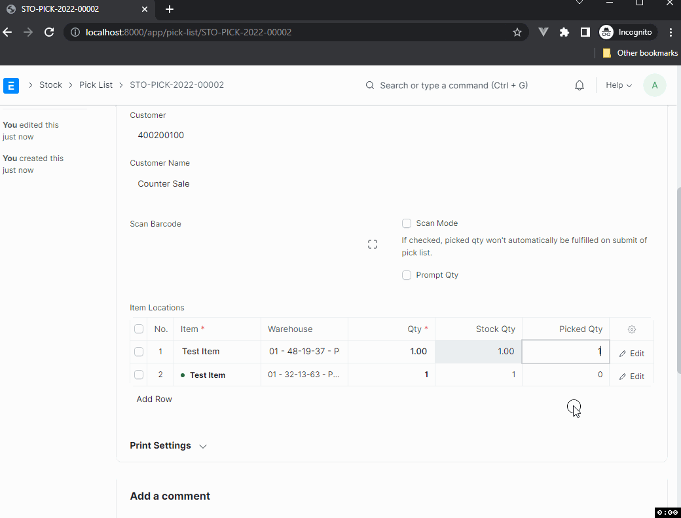View site information icon in address bar

click(75, 32)
